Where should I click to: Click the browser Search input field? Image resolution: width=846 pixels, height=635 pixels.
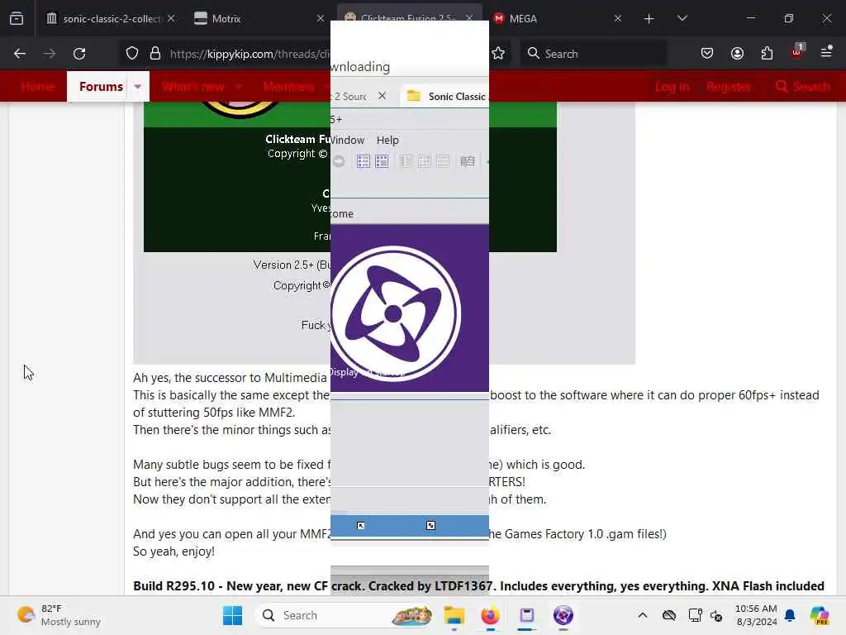pos(593,54)
